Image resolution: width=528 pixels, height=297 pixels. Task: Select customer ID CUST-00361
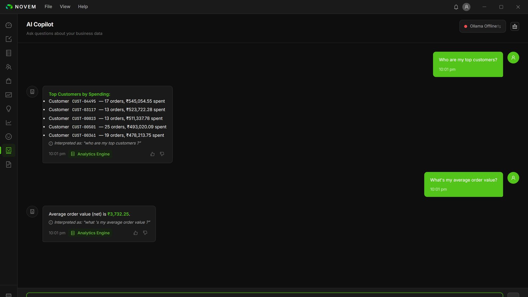(84, 135)
